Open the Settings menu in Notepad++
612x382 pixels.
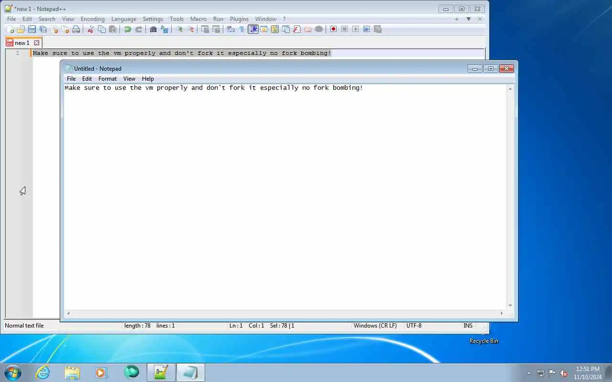click(x=153, y=19)
